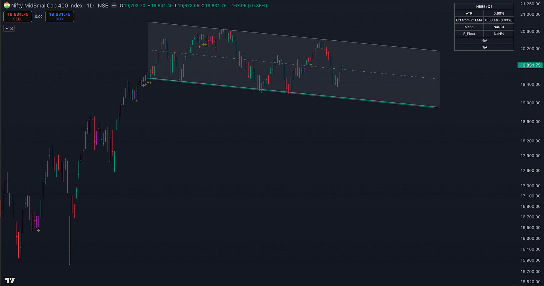Click the blue BUY 19,831.75 button
This screenshot has width=544, height=286.
click(59, 16)
